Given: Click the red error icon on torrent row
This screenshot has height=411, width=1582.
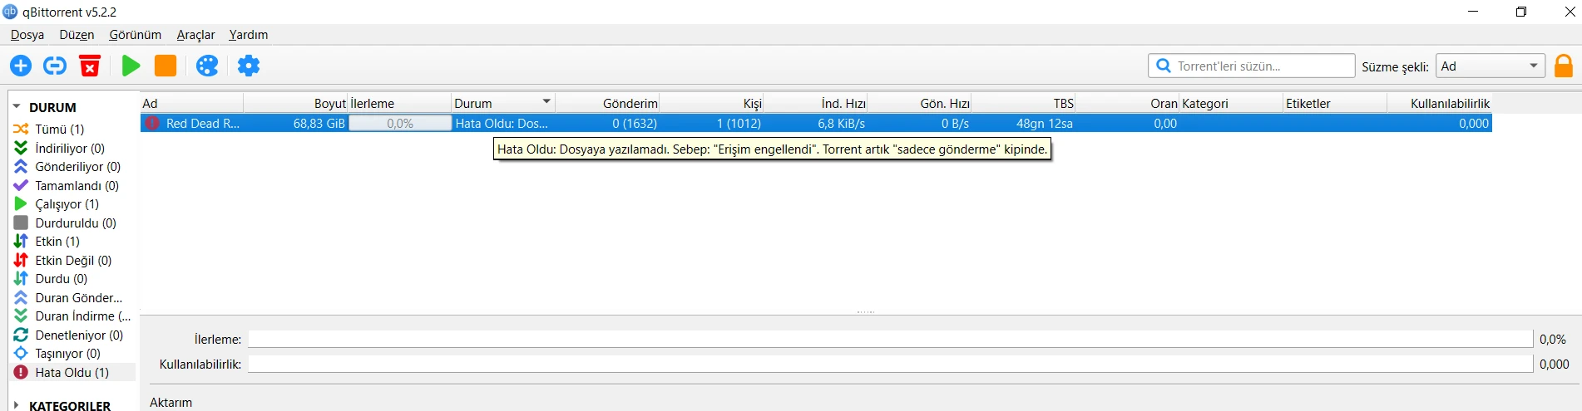Looking at the screenshot, I should 152,123.
